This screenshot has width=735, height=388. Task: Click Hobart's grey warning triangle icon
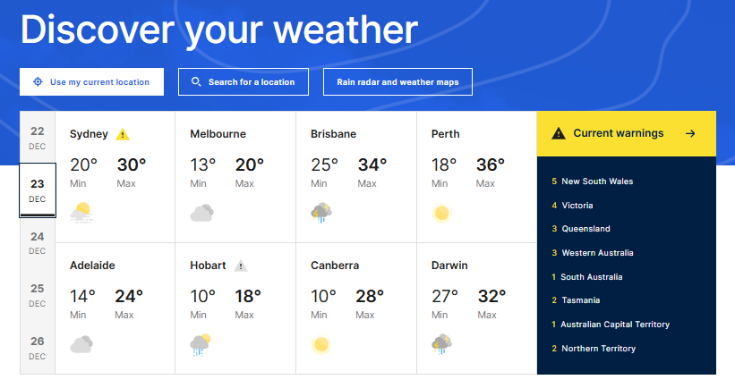pos(241,266)
